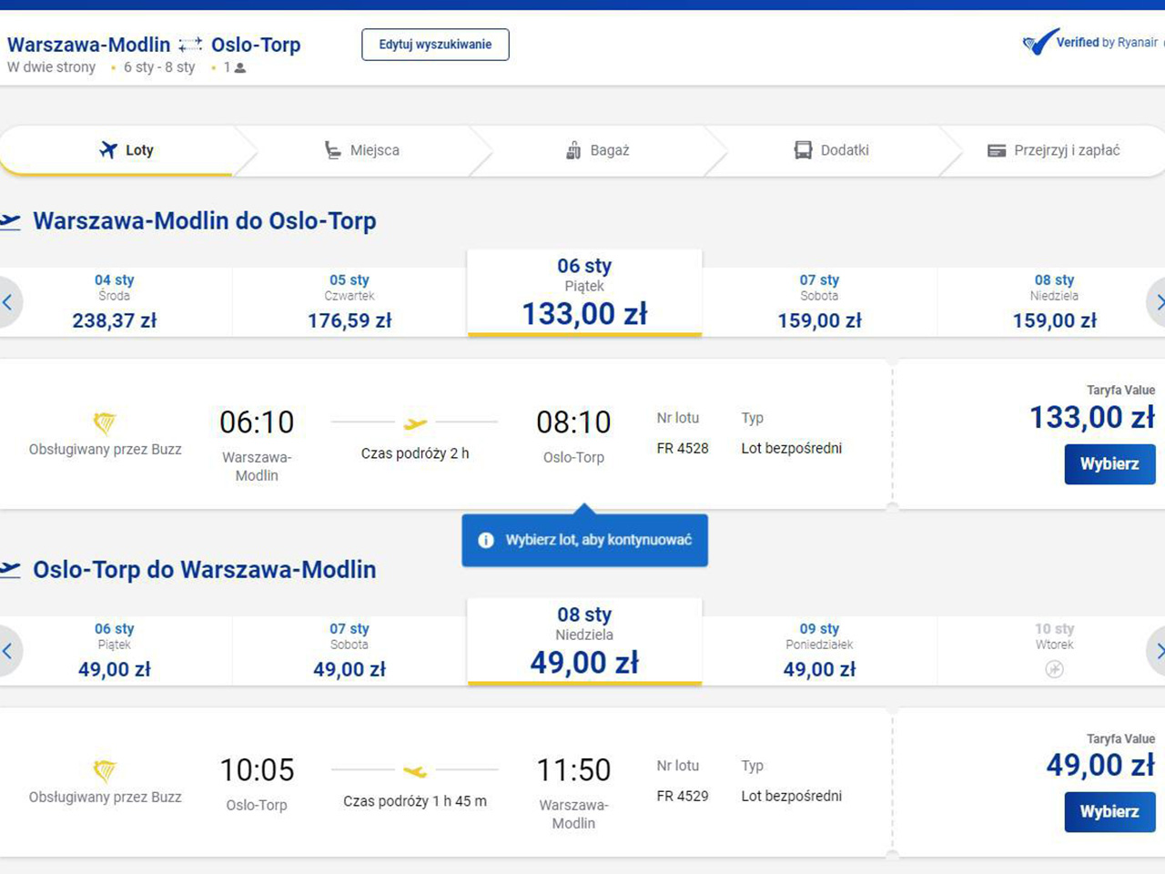Show later return dates with right arrow
The image size is (1165, 874).
pyautogui.click(x=1158, y=651)
